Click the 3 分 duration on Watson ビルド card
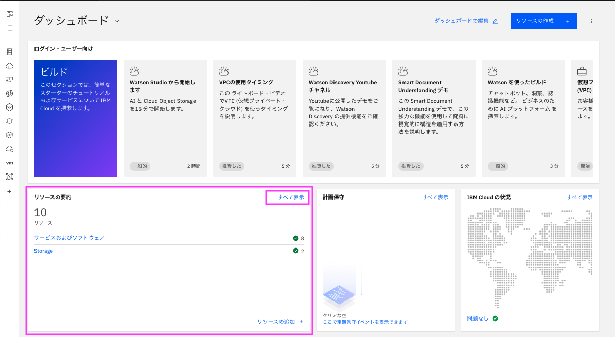Viewport: 615px width, 337px height. (554, 166)
